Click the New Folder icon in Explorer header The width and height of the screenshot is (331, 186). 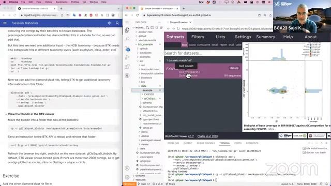pyautogui.click(x=152, y=27)
